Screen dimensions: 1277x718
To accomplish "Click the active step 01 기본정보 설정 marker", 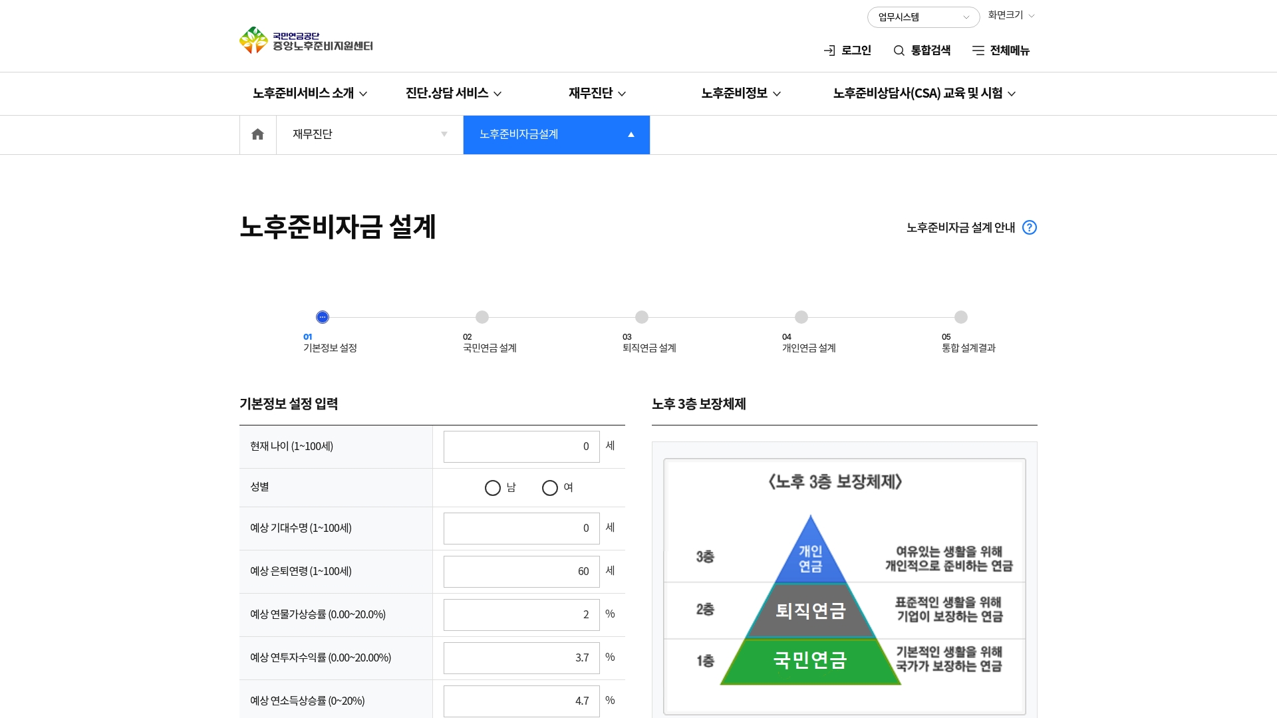I will (x=323, y=317).
